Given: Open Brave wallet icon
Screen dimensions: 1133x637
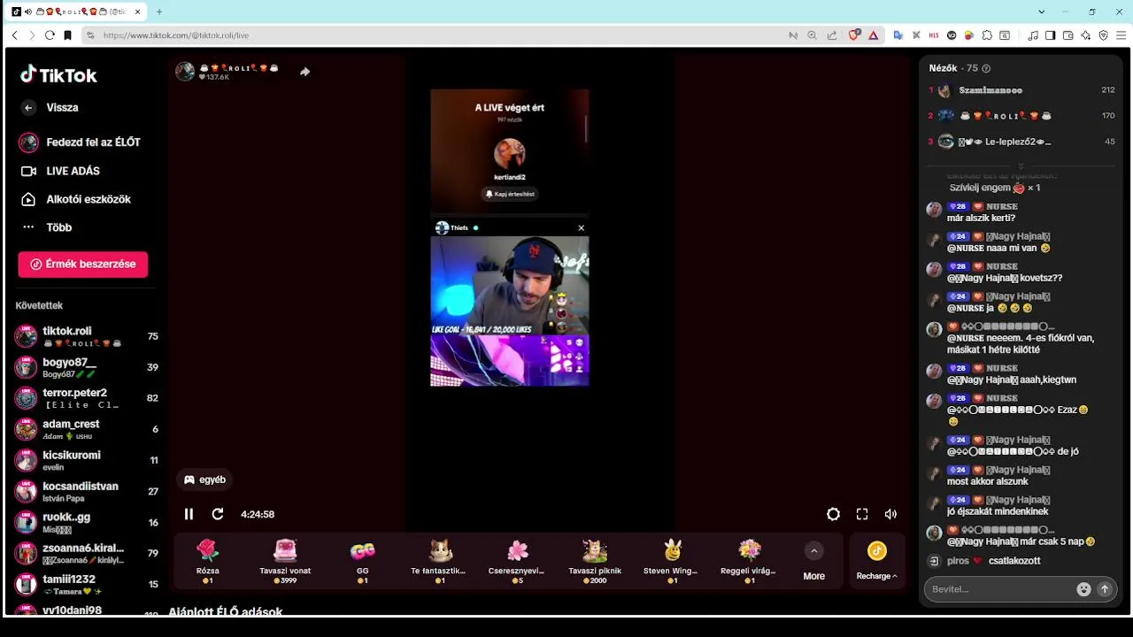Looking at the screenshot, I should 1067,35.
